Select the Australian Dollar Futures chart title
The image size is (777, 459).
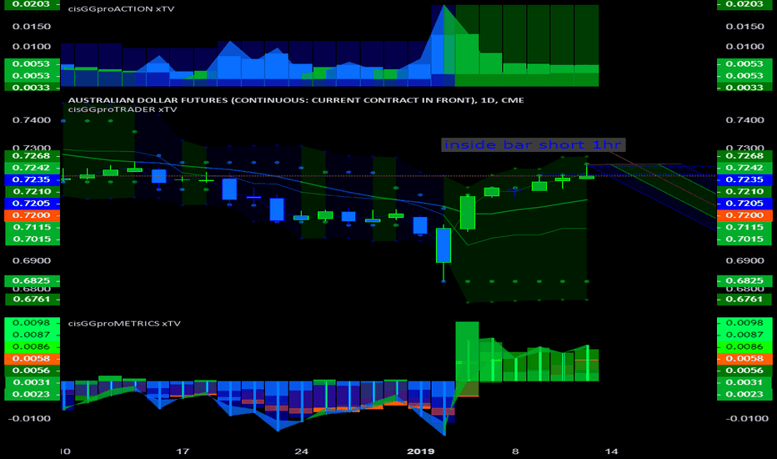(x=296, y=100)
